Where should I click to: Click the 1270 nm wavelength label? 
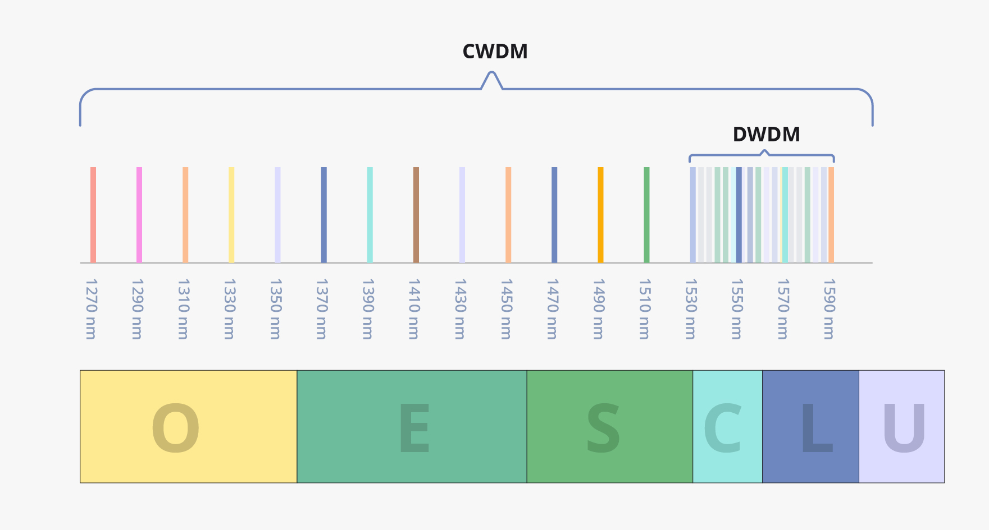(91, 308)
